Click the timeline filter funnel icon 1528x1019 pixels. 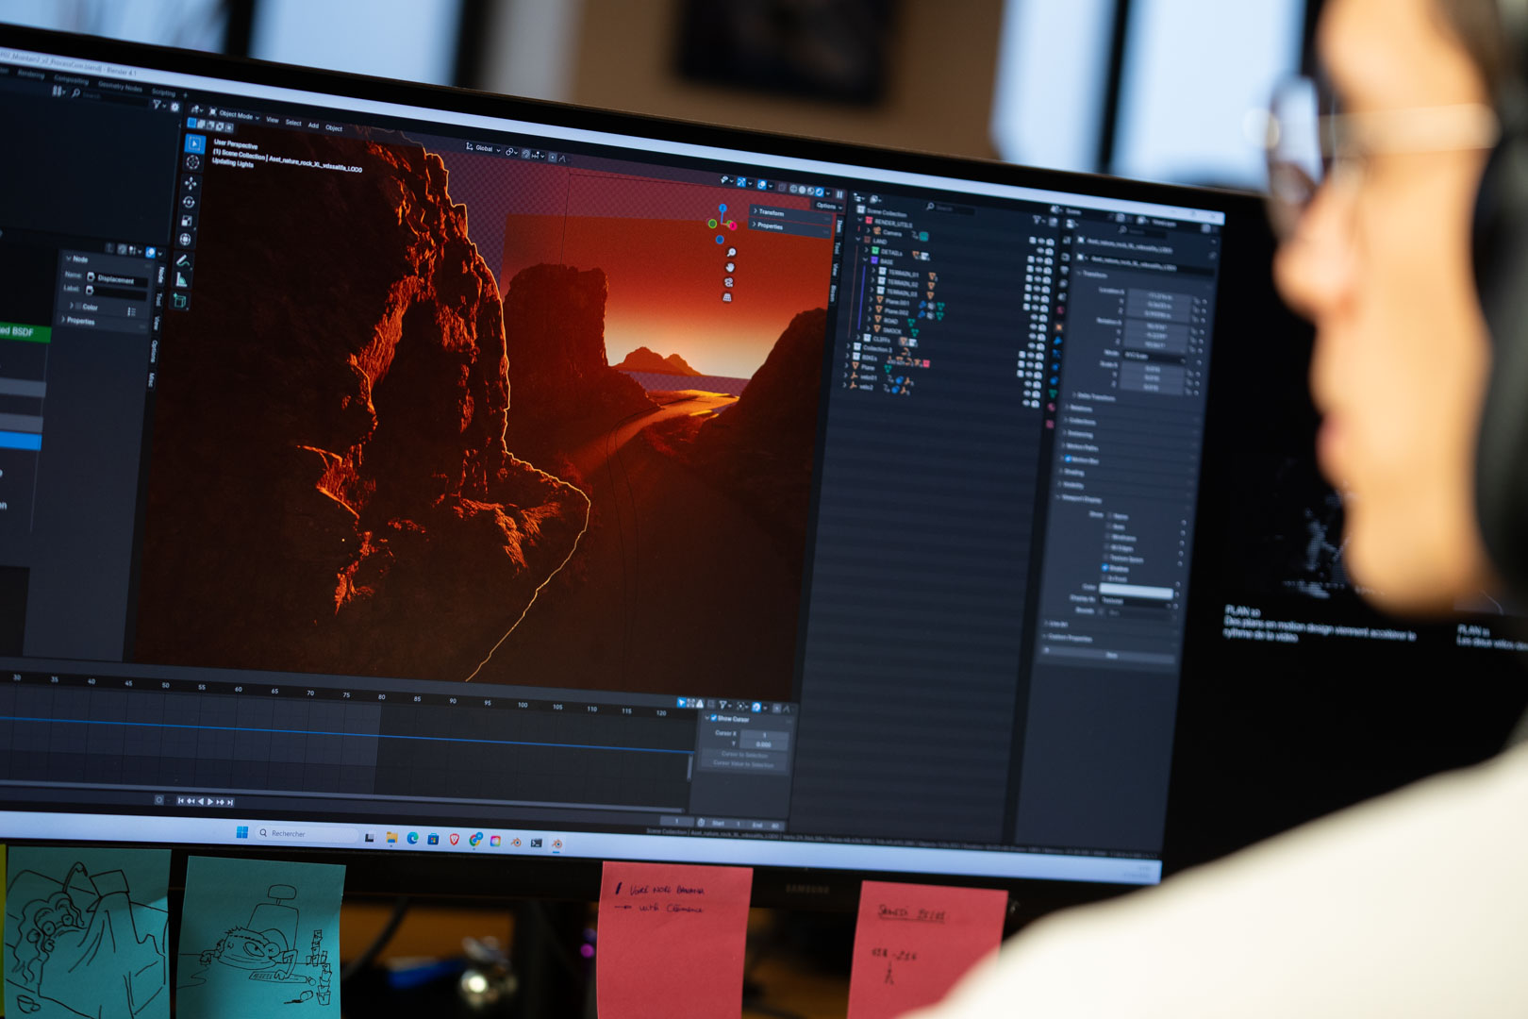722,705
